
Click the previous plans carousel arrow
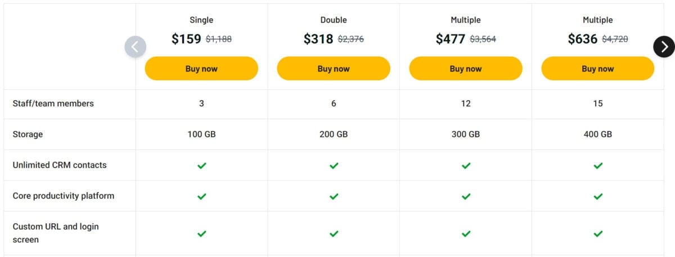pyautogui.click(x=136, y=47)
